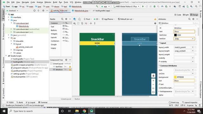Click background yellow color swatch
The image size is (203, 114).
pos(175,77)
